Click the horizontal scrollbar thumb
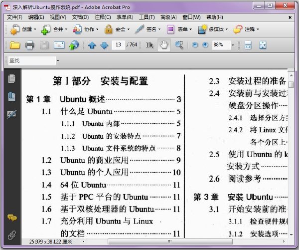Viewport: 299px width, 250px height. tap(170, 242)
